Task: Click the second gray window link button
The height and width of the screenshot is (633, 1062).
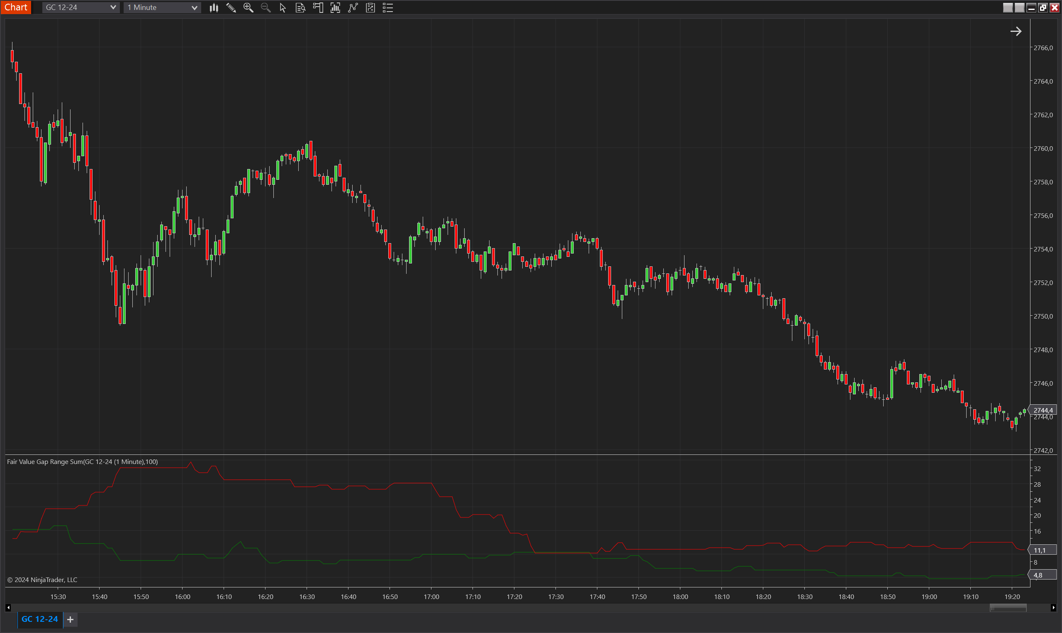Action: (1019, 8)
